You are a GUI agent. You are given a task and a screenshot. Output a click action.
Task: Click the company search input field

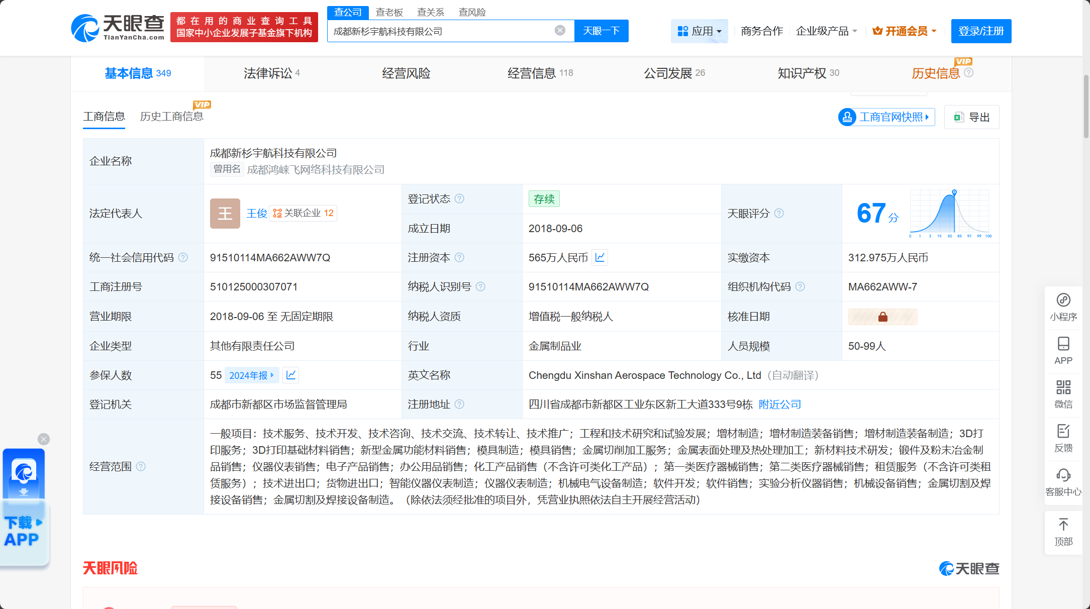point(442,31)
